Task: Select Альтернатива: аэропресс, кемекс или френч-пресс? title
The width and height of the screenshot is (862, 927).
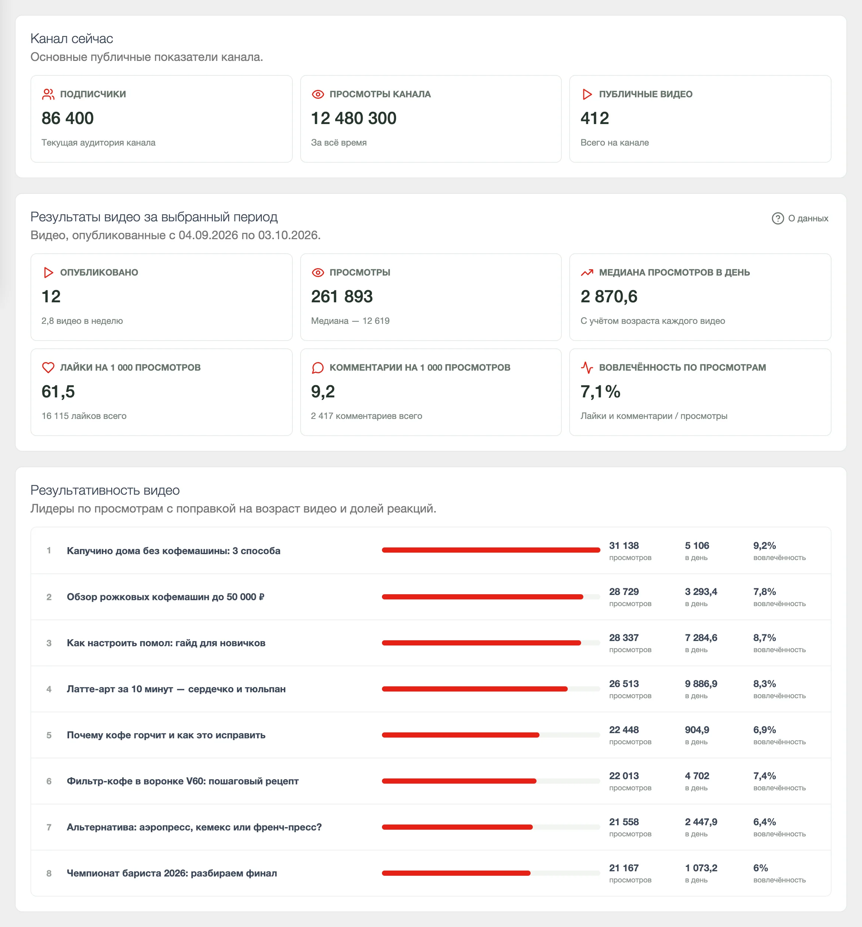Action: click(x=194, y=827)
